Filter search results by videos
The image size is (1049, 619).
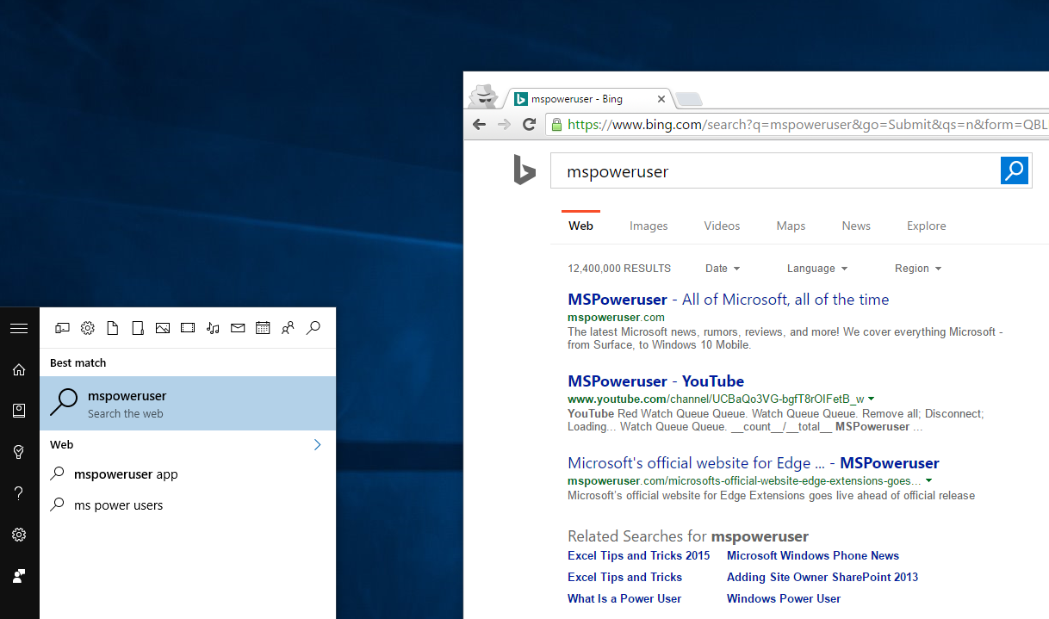tap(188, 328)
